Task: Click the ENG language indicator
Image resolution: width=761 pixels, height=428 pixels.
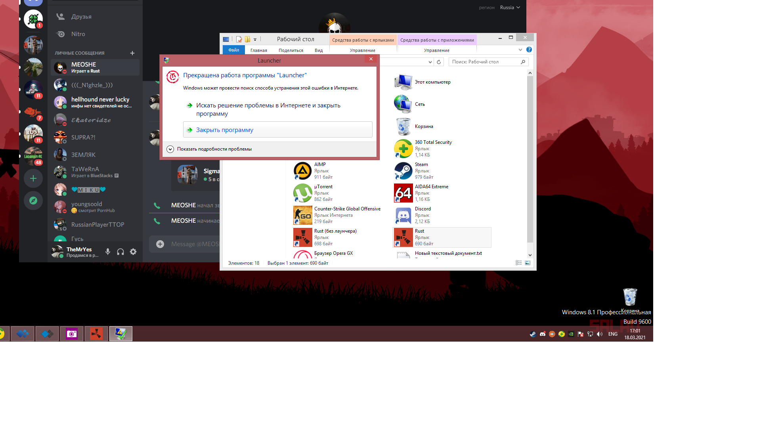Action: click(x=613, y=334)
